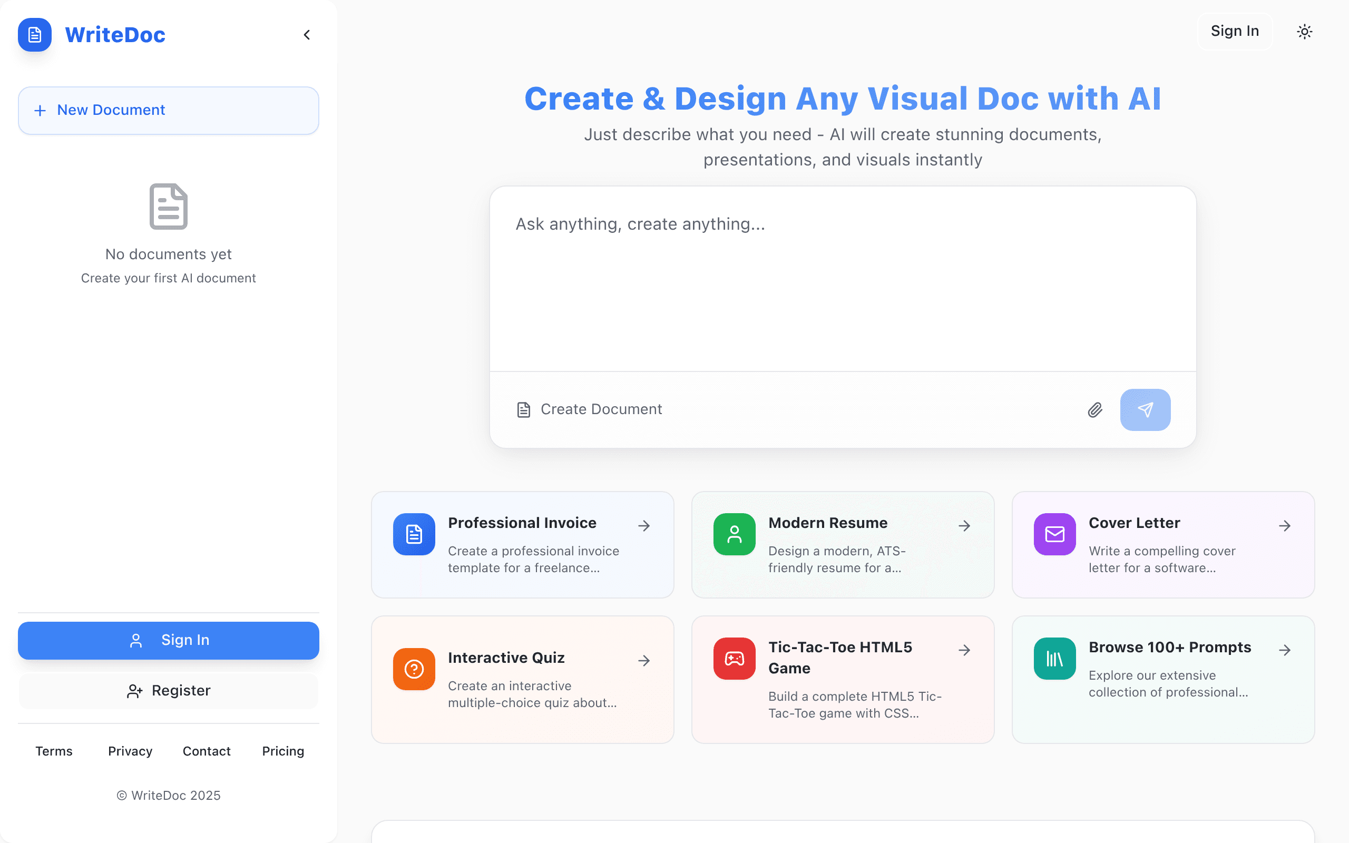The width and height of the screenshot is (1349, 843).
Task: Click 'Design a modern, ATS-friendly resume' description
Action: (x=837, y=559)
